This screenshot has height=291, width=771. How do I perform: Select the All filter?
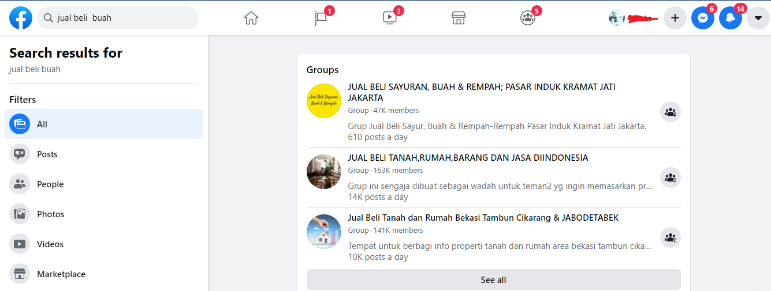[x=104, y=124]
